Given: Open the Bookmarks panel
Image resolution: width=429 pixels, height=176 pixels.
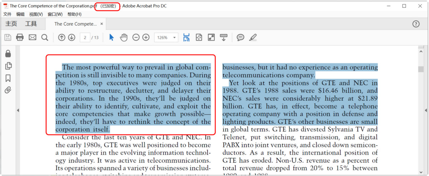Looking at the screenshot, I should 8,78.
